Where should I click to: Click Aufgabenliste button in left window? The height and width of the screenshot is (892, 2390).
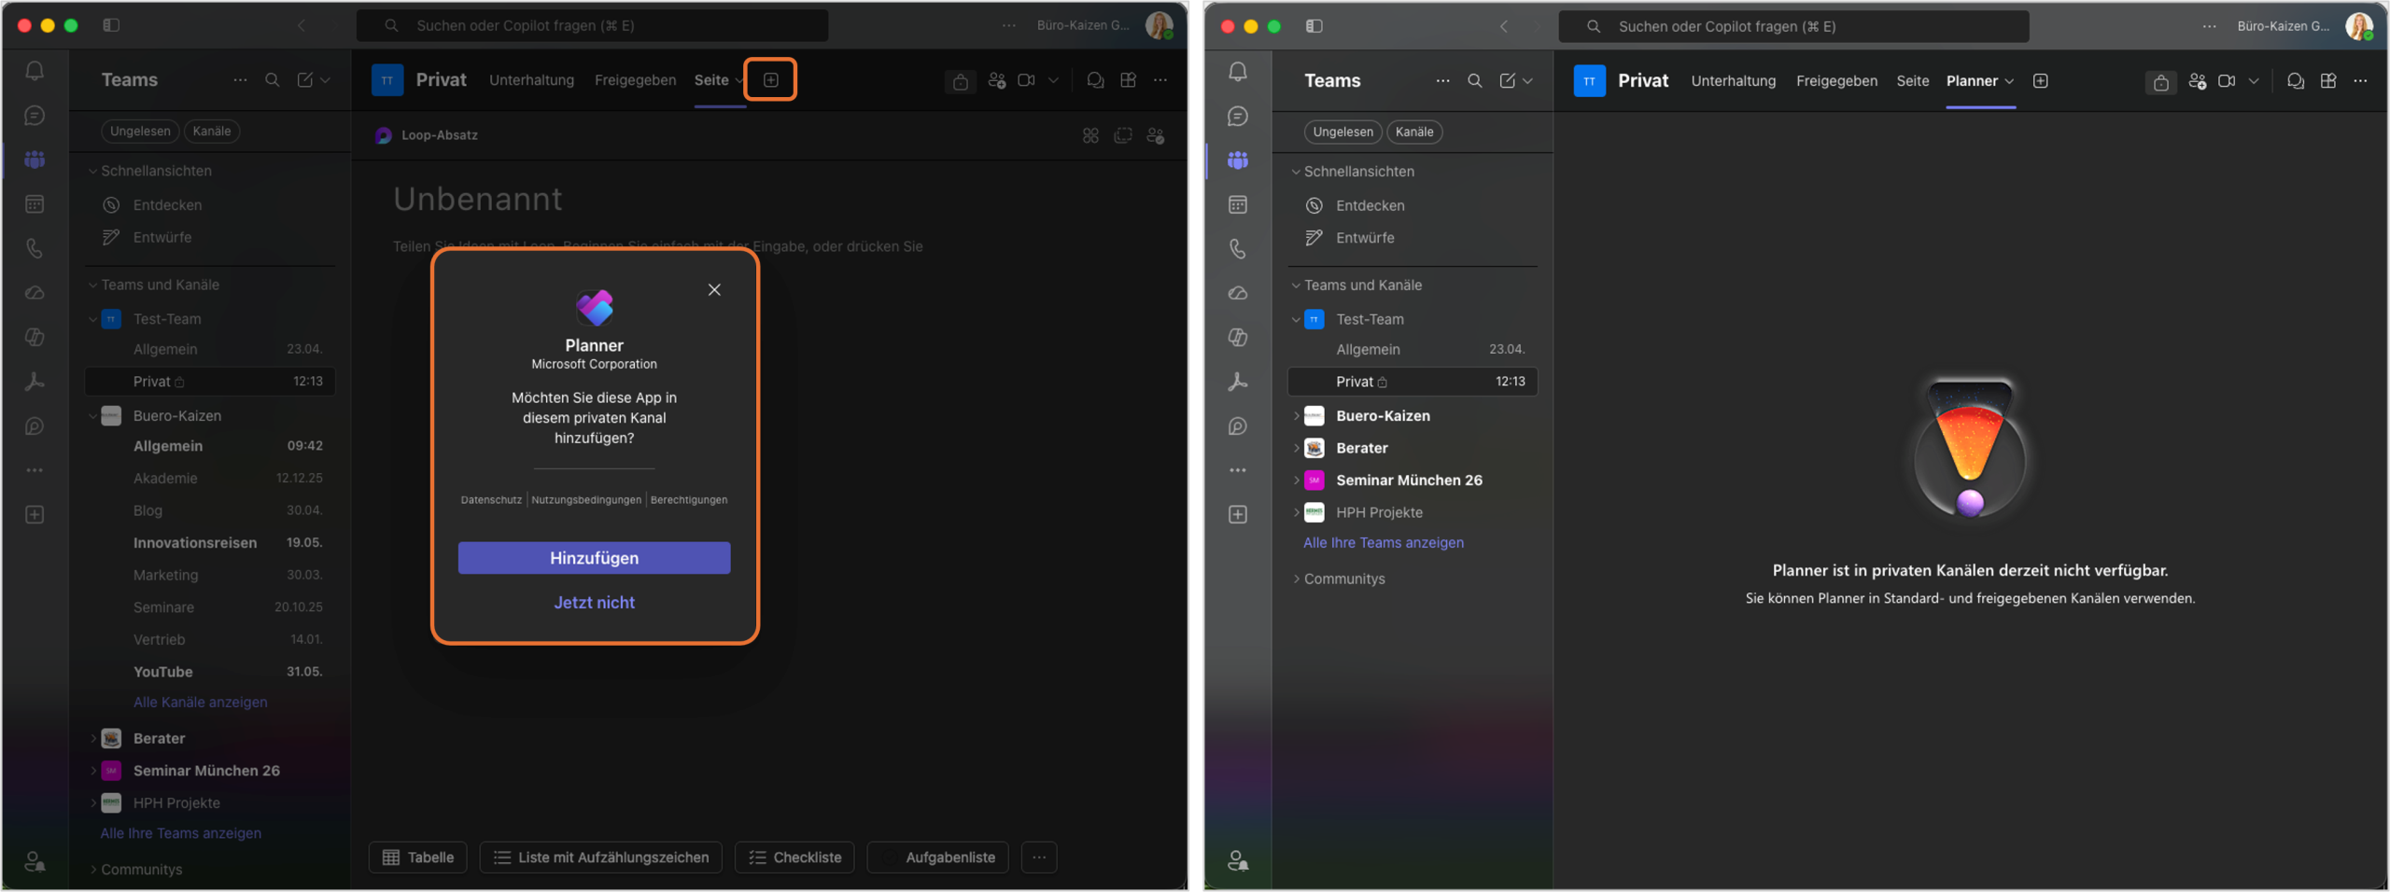tap(938, 857)
